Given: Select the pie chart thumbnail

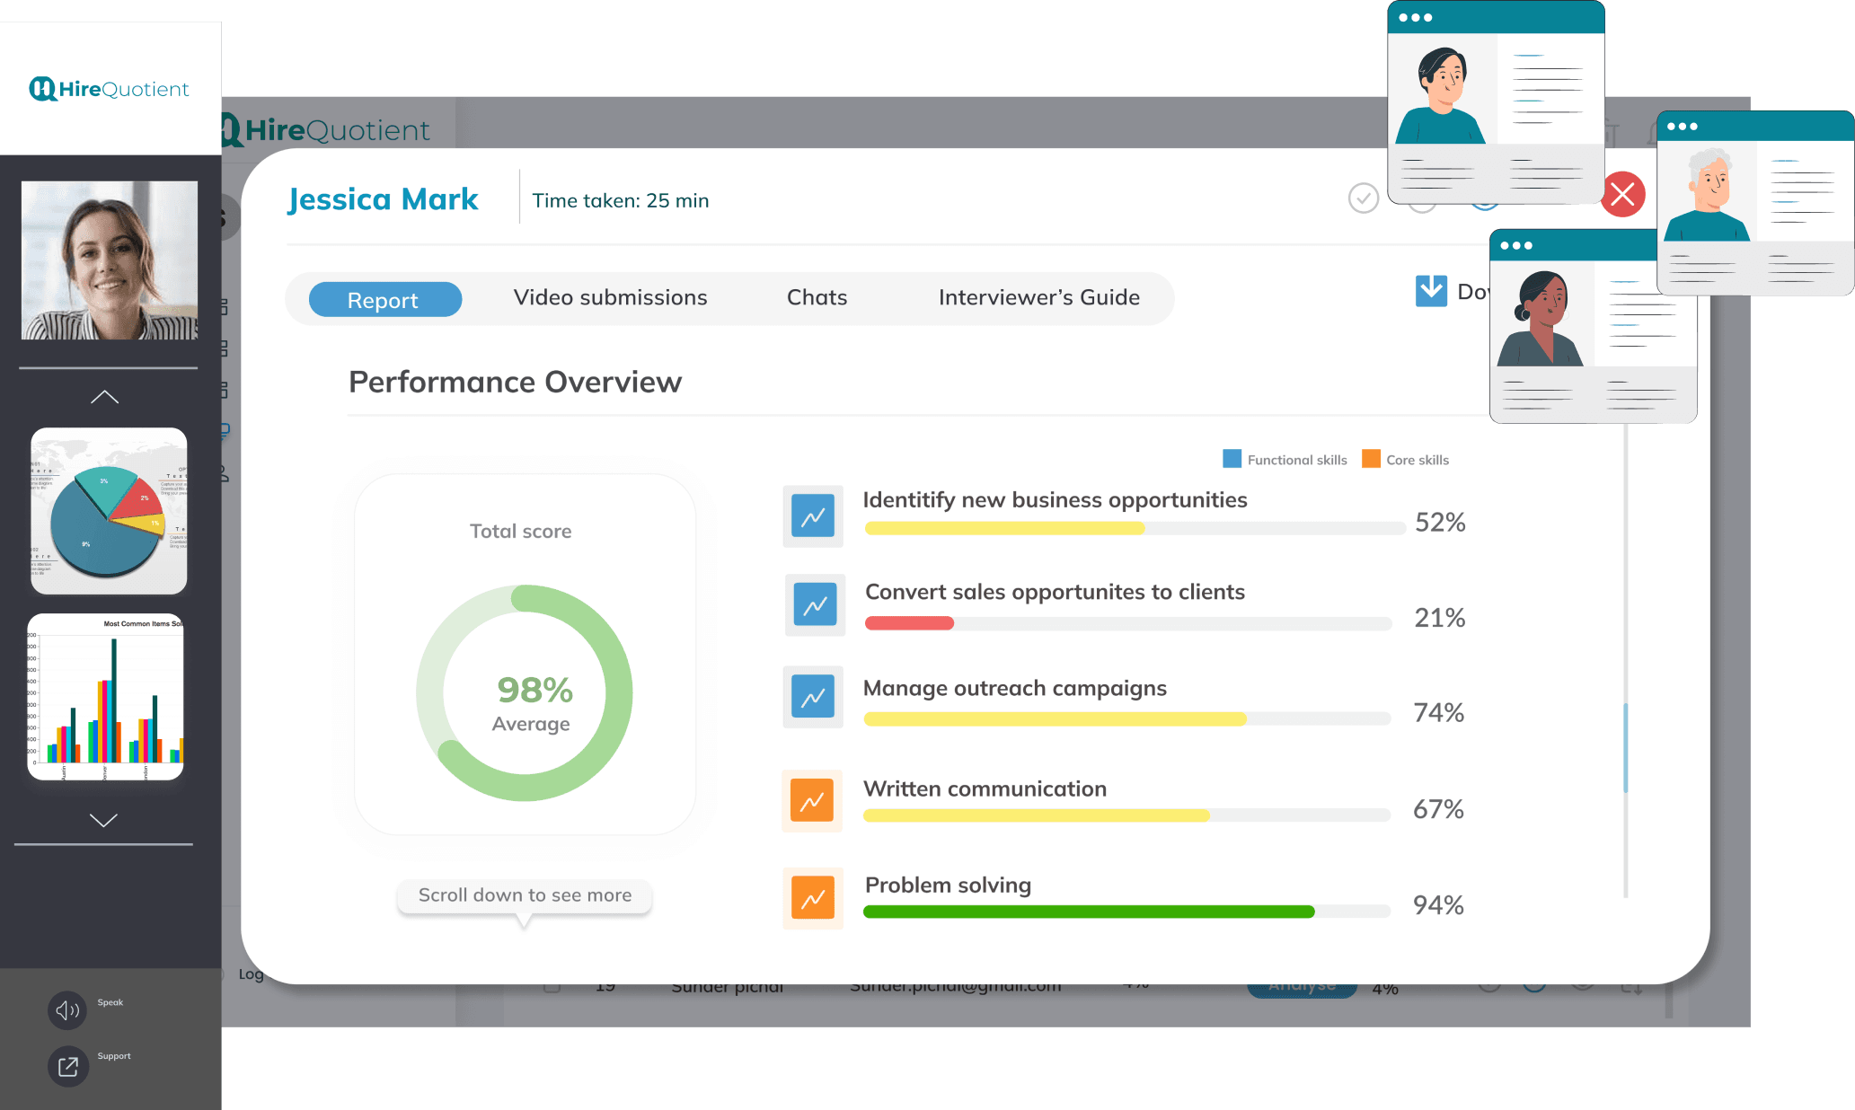Looking at the screenshot, I should point(109,511).
